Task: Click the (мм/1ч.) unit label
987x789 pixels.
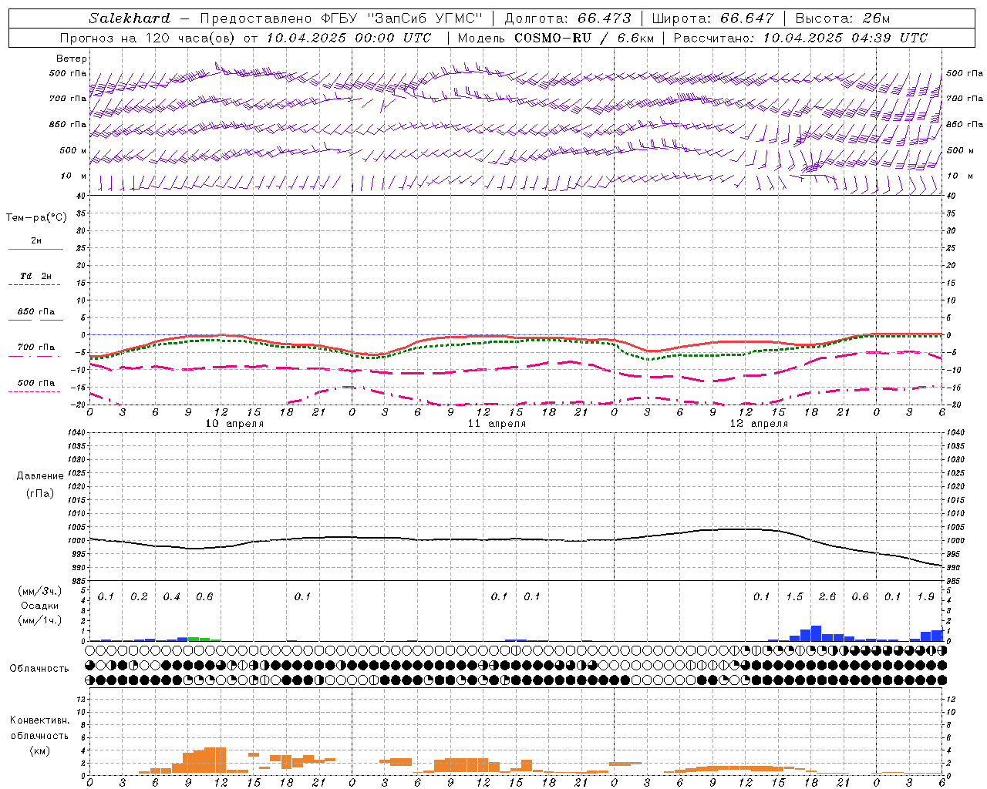Action: pyautogui.click(x=40, y=620)
